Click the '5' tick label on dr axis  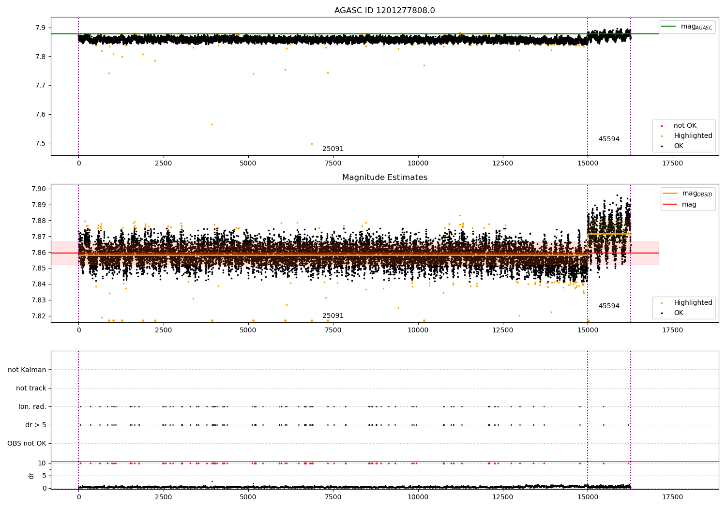pos(44,476)
